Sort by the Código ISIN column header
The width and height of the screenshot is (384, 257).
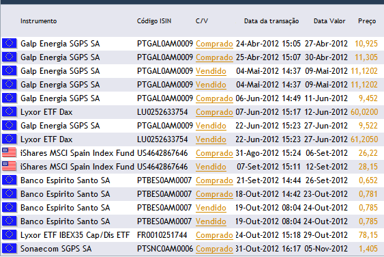tap(154, 21)
